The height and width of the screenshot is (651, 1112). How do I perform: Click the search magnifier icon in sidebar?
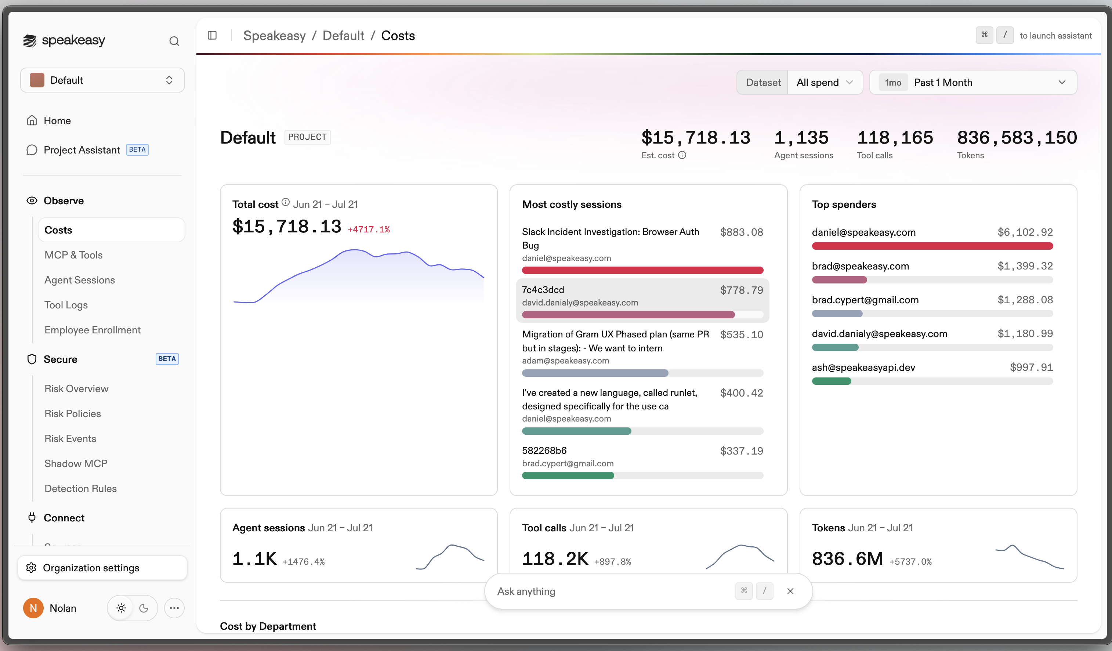pos(174,41)
